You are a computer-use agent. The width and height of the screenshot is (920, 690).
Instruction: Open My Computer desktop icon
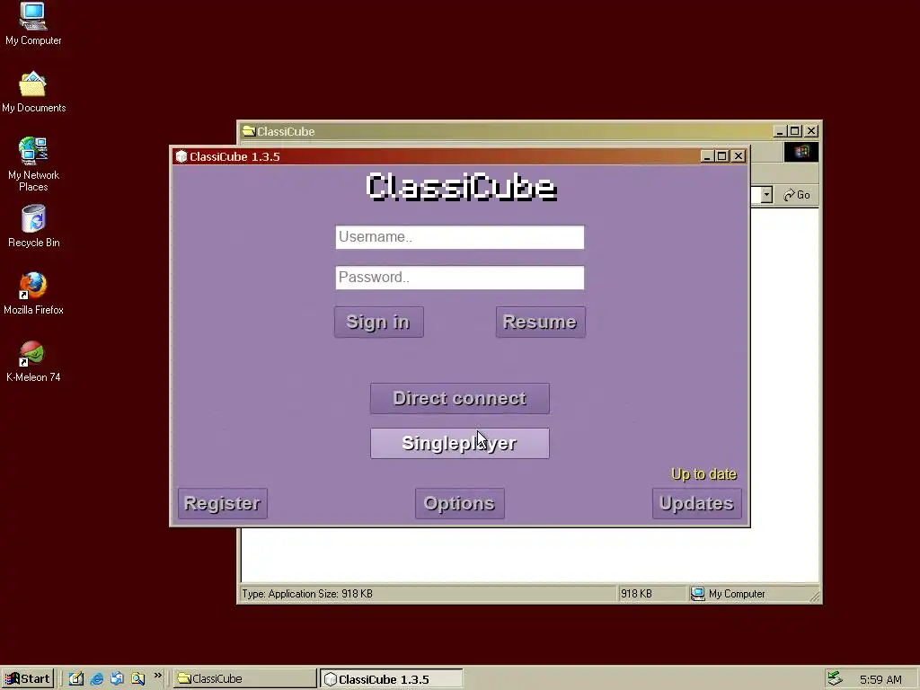pos(33,24)
